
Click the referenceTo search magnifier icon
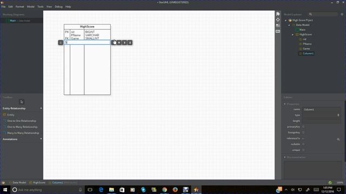(x=338, y=139)
